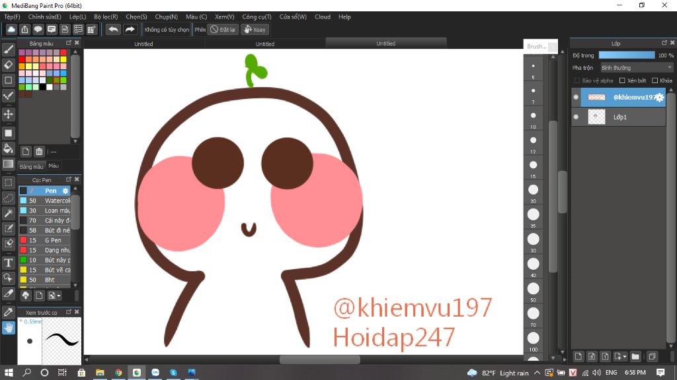Screen dimensions: 677x380
Task: Click the cloud icon in top toolbar
Action: tap(11, 29)
